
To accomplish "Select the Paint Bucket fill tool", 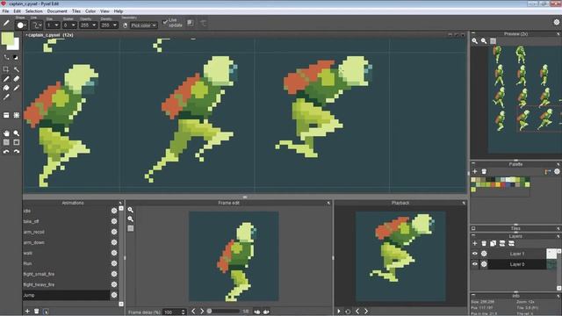I will coord(6,88).
